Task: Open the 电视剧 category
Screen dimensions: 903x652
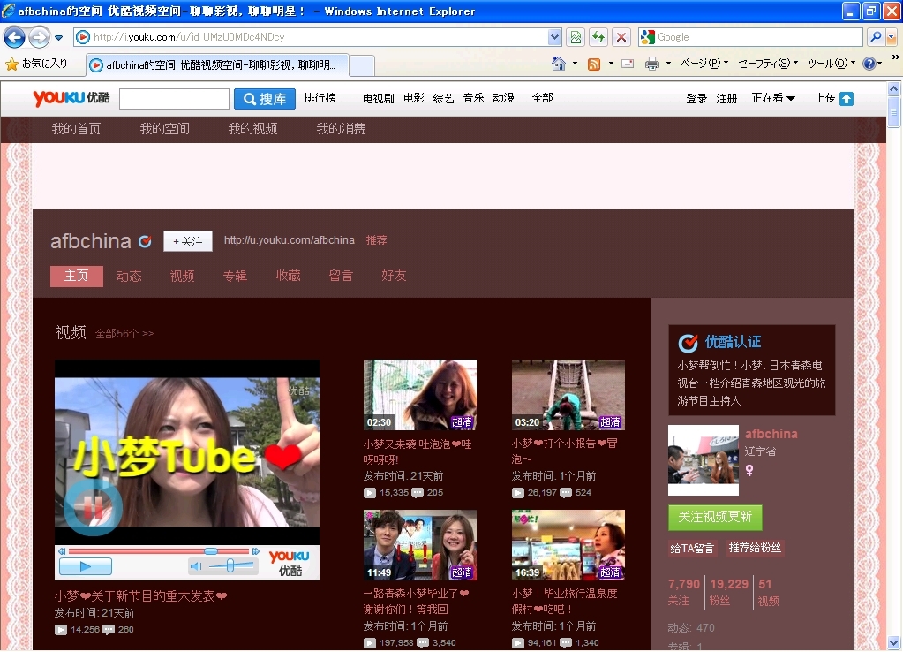Action: (379, 99)
